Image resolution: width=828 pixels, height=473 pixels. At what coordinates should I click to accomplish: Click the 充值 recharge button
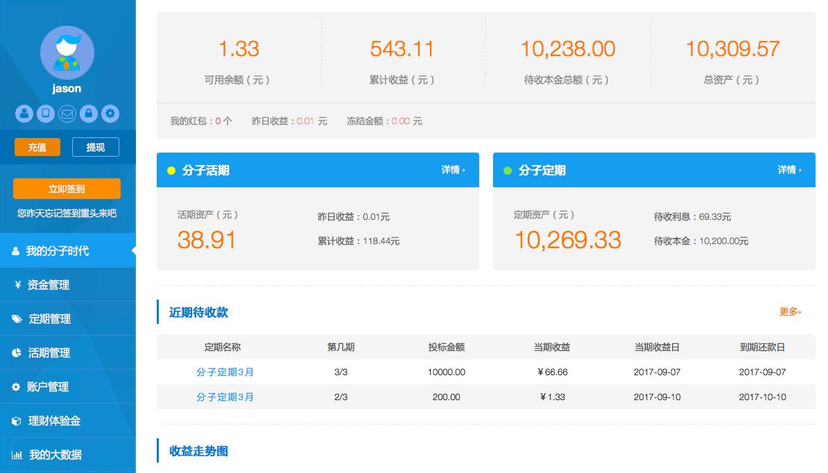37,147
